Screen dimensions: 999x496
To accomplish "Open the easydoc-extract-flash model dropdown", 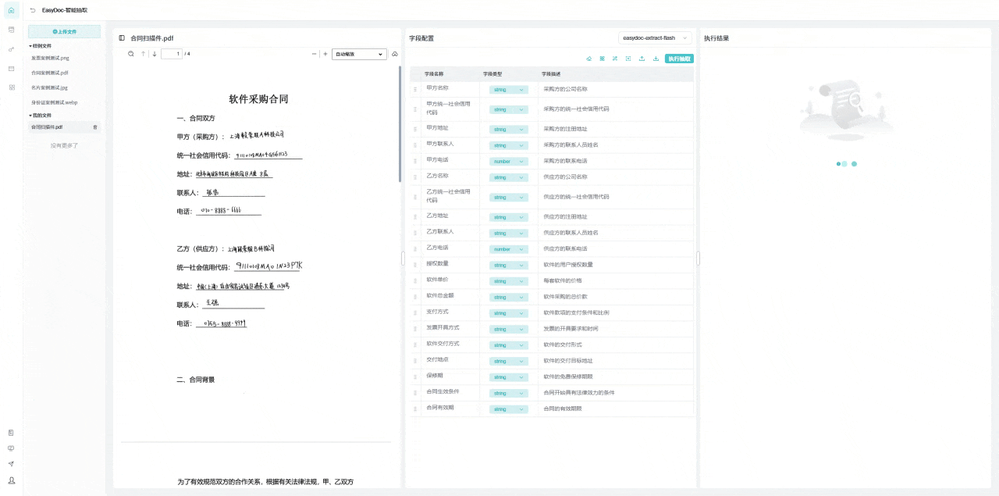I will coord(655,37).
